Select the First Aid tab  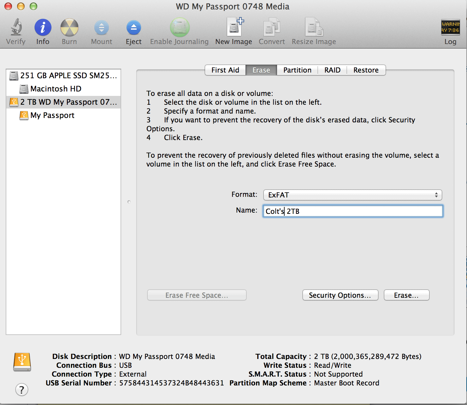click(225, 70)
